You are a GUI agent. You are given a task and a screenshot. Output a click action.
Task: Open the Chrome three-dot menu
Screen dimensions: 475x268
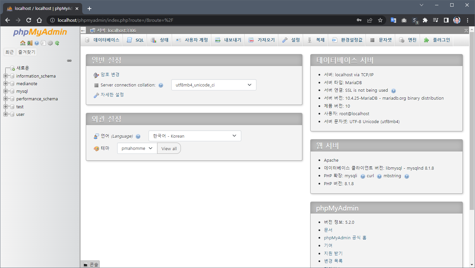click(467, 20)
